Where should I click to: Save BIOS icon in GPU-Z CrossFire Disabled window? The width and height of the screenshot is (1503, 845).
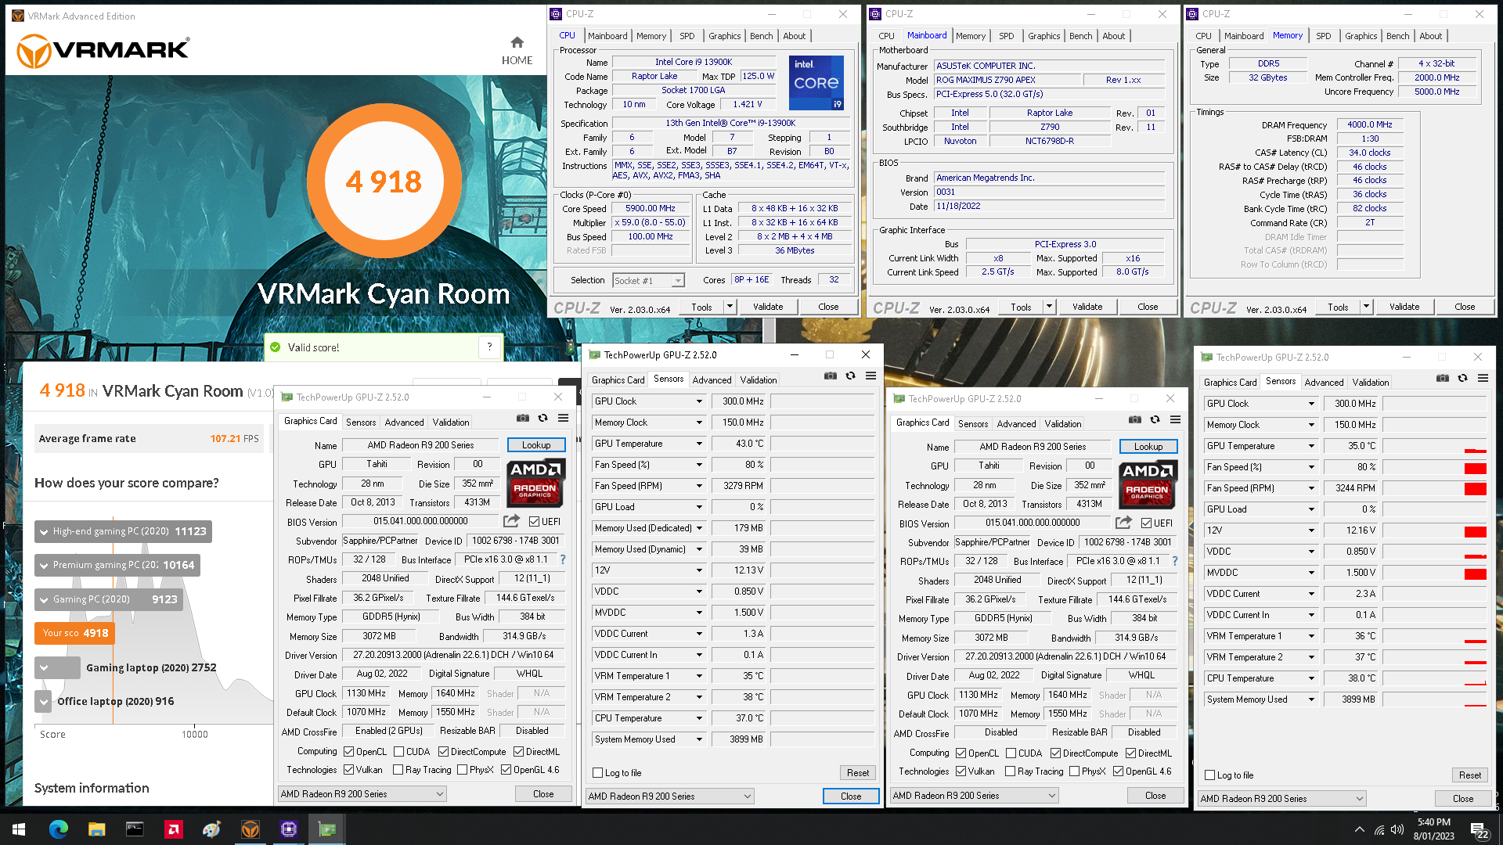[1123, 523]
